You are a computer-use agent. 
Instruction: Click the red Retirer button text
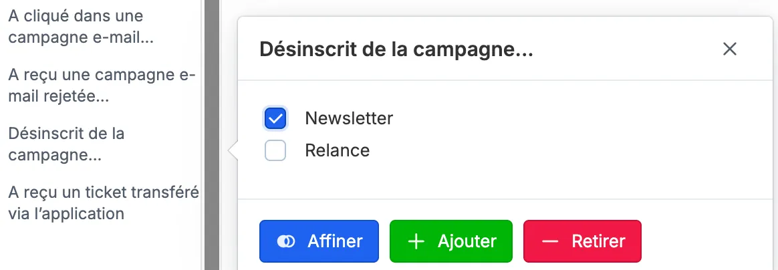(x=598, y=241)
